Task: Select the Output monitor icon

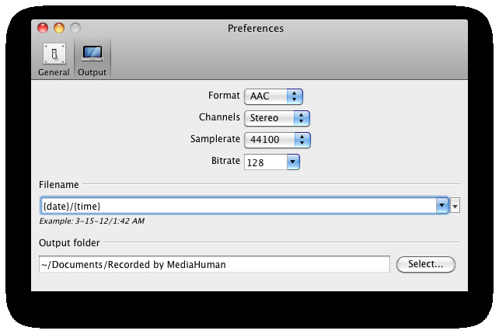Action: click(x=92, y=53)
